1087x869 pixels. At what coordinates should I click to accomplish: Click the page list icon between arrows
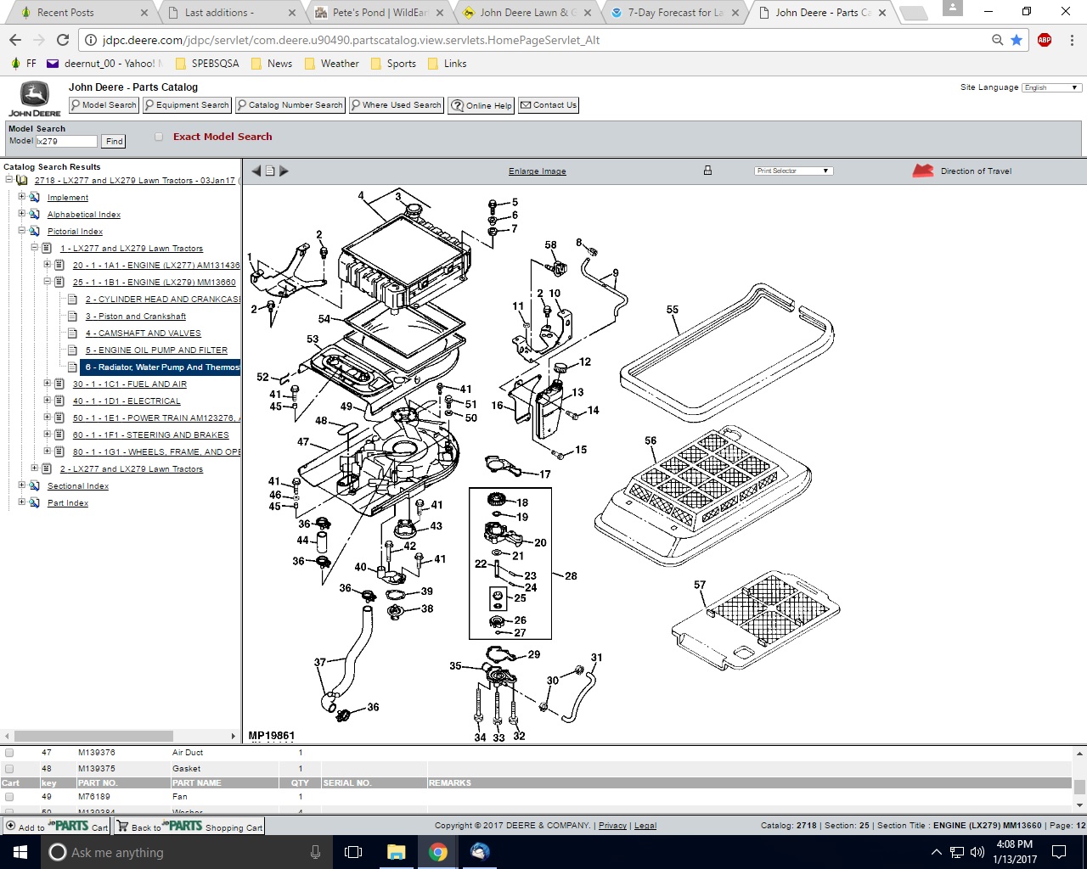pyautogui.click(x=270, y=171)
